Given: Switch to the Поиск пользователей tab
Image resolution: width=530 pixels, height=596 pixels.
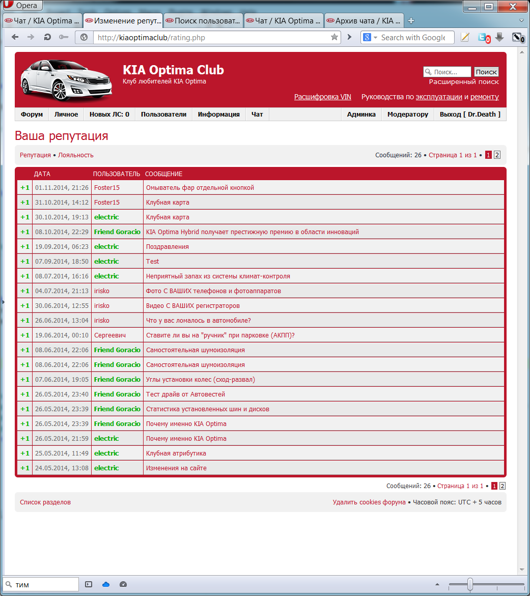Looking at the screenshot, I should pyautogui.click(x=203, y=21).
